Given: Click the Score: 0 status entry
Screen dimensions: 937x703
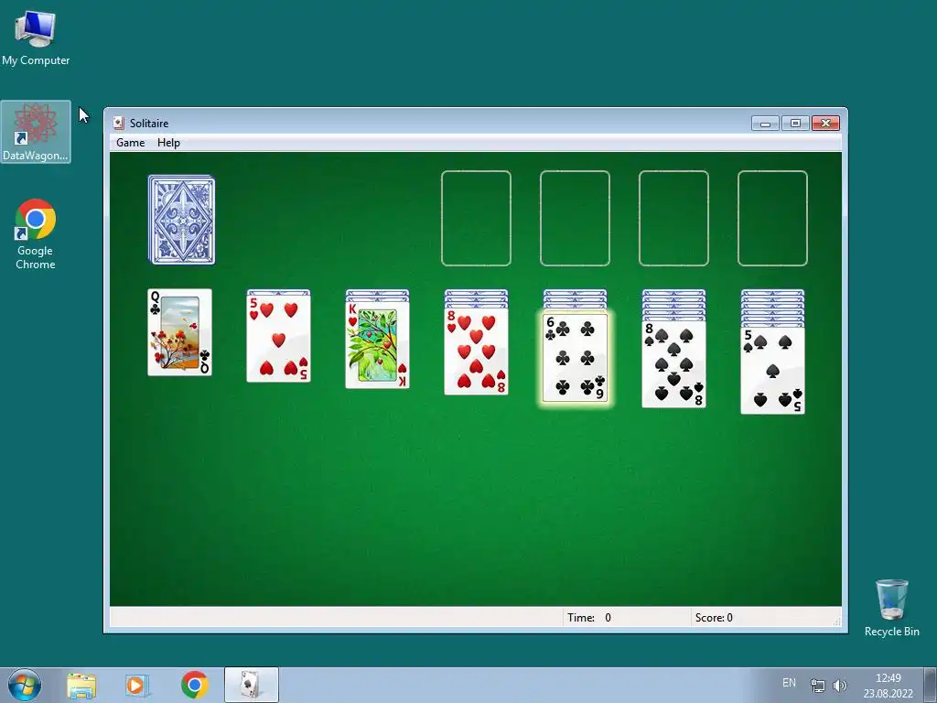Looking at the screenshot, I should 714,618.
